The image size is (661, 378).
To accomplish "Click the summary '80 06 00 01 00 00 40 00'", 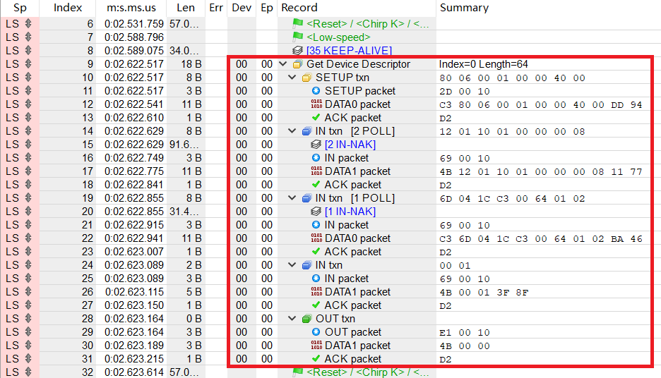I will pos(512,78).
